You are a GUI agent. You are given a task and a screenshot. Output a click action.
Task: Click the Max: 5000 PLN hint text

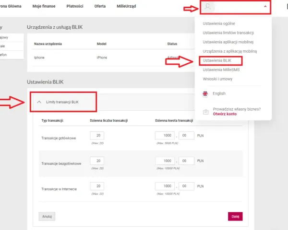click(x=168, y=143)
